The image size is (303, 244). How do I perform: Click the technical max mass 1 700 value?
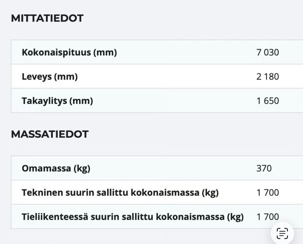coord(268,193)
